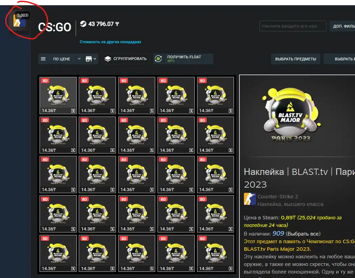The image size is (355, 278).
Task: Click the Counter-Strike 2 game name text
Action: pyautogui.click(x=278, y=197)
